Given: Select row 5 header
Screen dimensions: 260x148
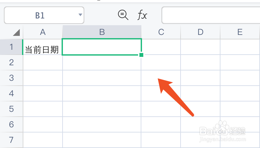Looking at the screenshot, I should 11,109.
